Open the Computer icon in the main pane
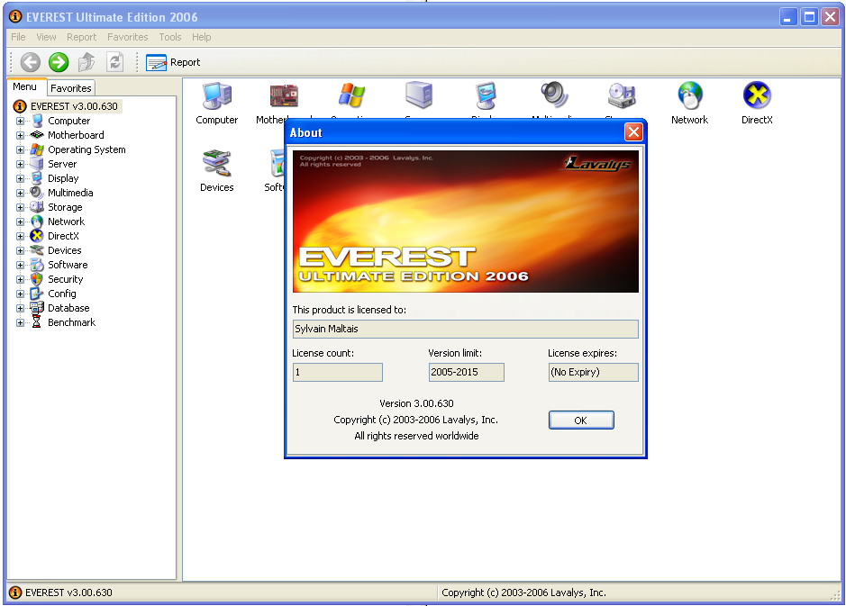 tap(217, 97)
